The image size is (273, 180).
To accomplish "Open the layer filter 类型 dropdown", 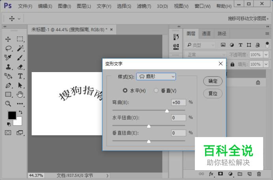I will click(x=200, y=45).
